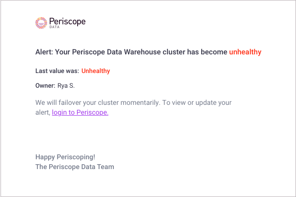This screenshot has height=197, width=296.
Task: Click the word alert before the login link
Action: [43, 112]
